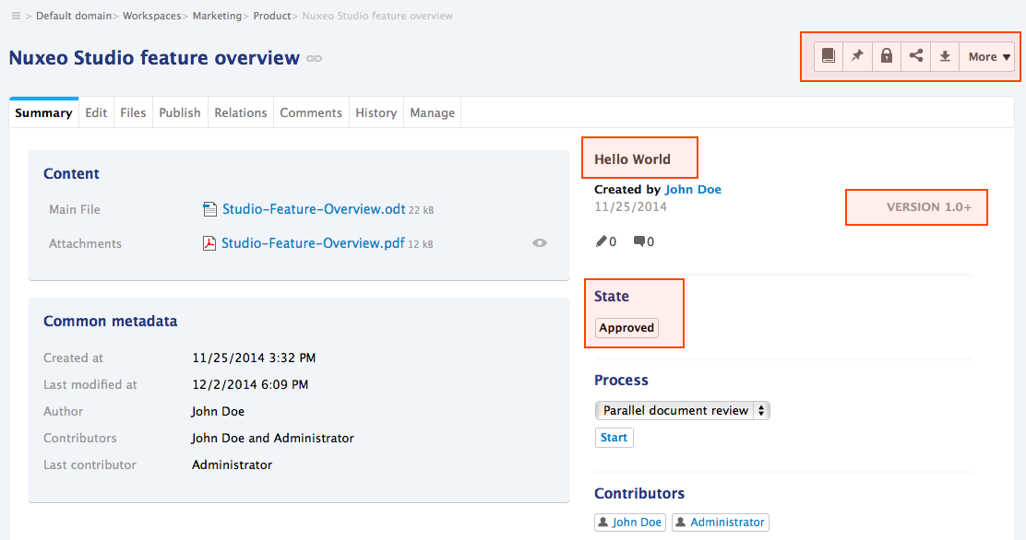Preview attachment using the eye icon
The width and height of the screenshot is (1026, 540).
[x=539, y=243]
